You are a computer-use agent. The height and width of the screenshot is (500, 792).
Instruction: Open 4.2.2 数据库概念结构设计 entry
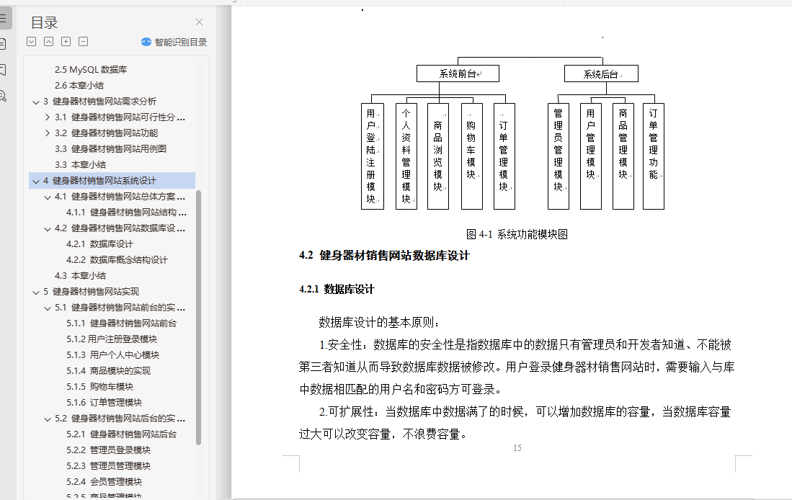117,259
